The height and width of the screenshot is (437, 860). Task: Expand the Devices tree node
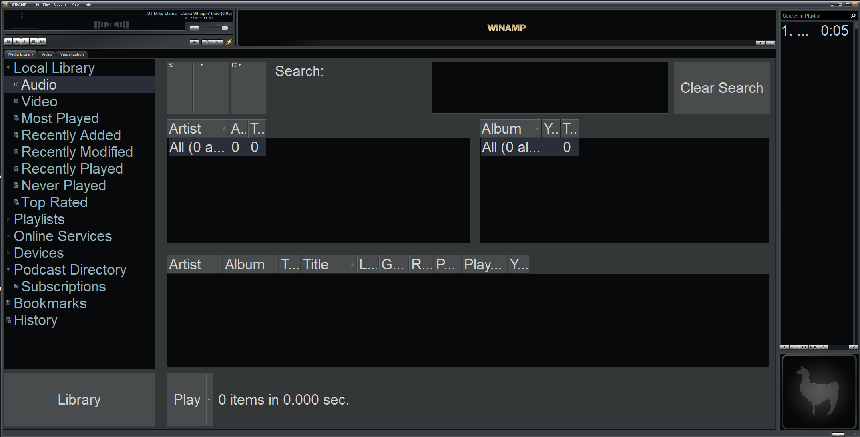(x=8, y=253)
